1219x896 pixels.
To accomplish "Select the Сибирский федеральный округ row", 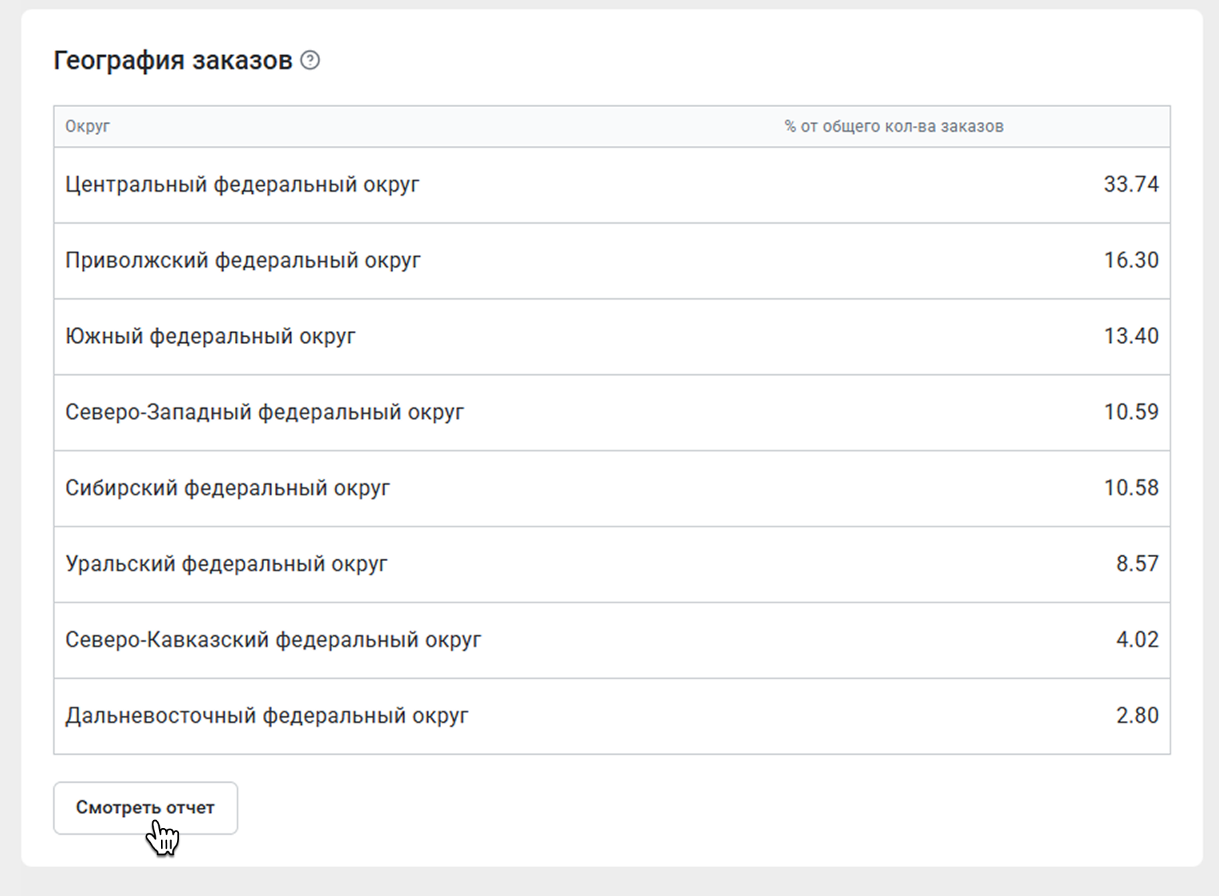I will pos(228,488).
